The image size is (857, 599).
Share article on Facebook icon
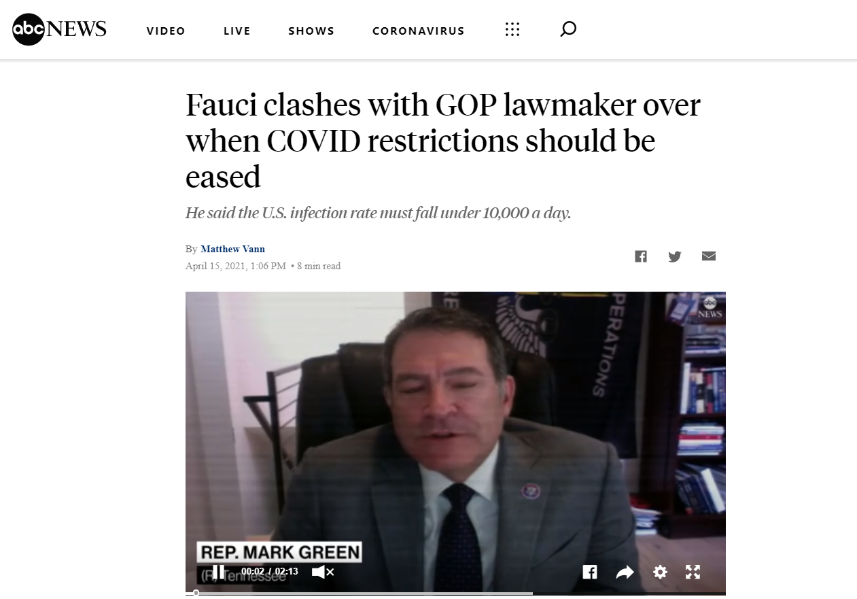pyautogui.click(x=641, y=256)
